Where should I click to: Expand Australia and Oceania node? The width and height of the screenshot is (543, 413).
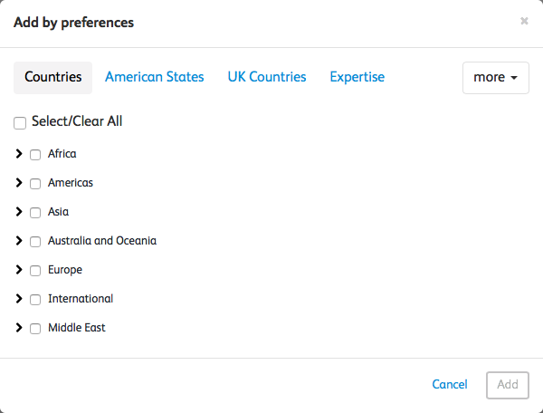[19, 241]
